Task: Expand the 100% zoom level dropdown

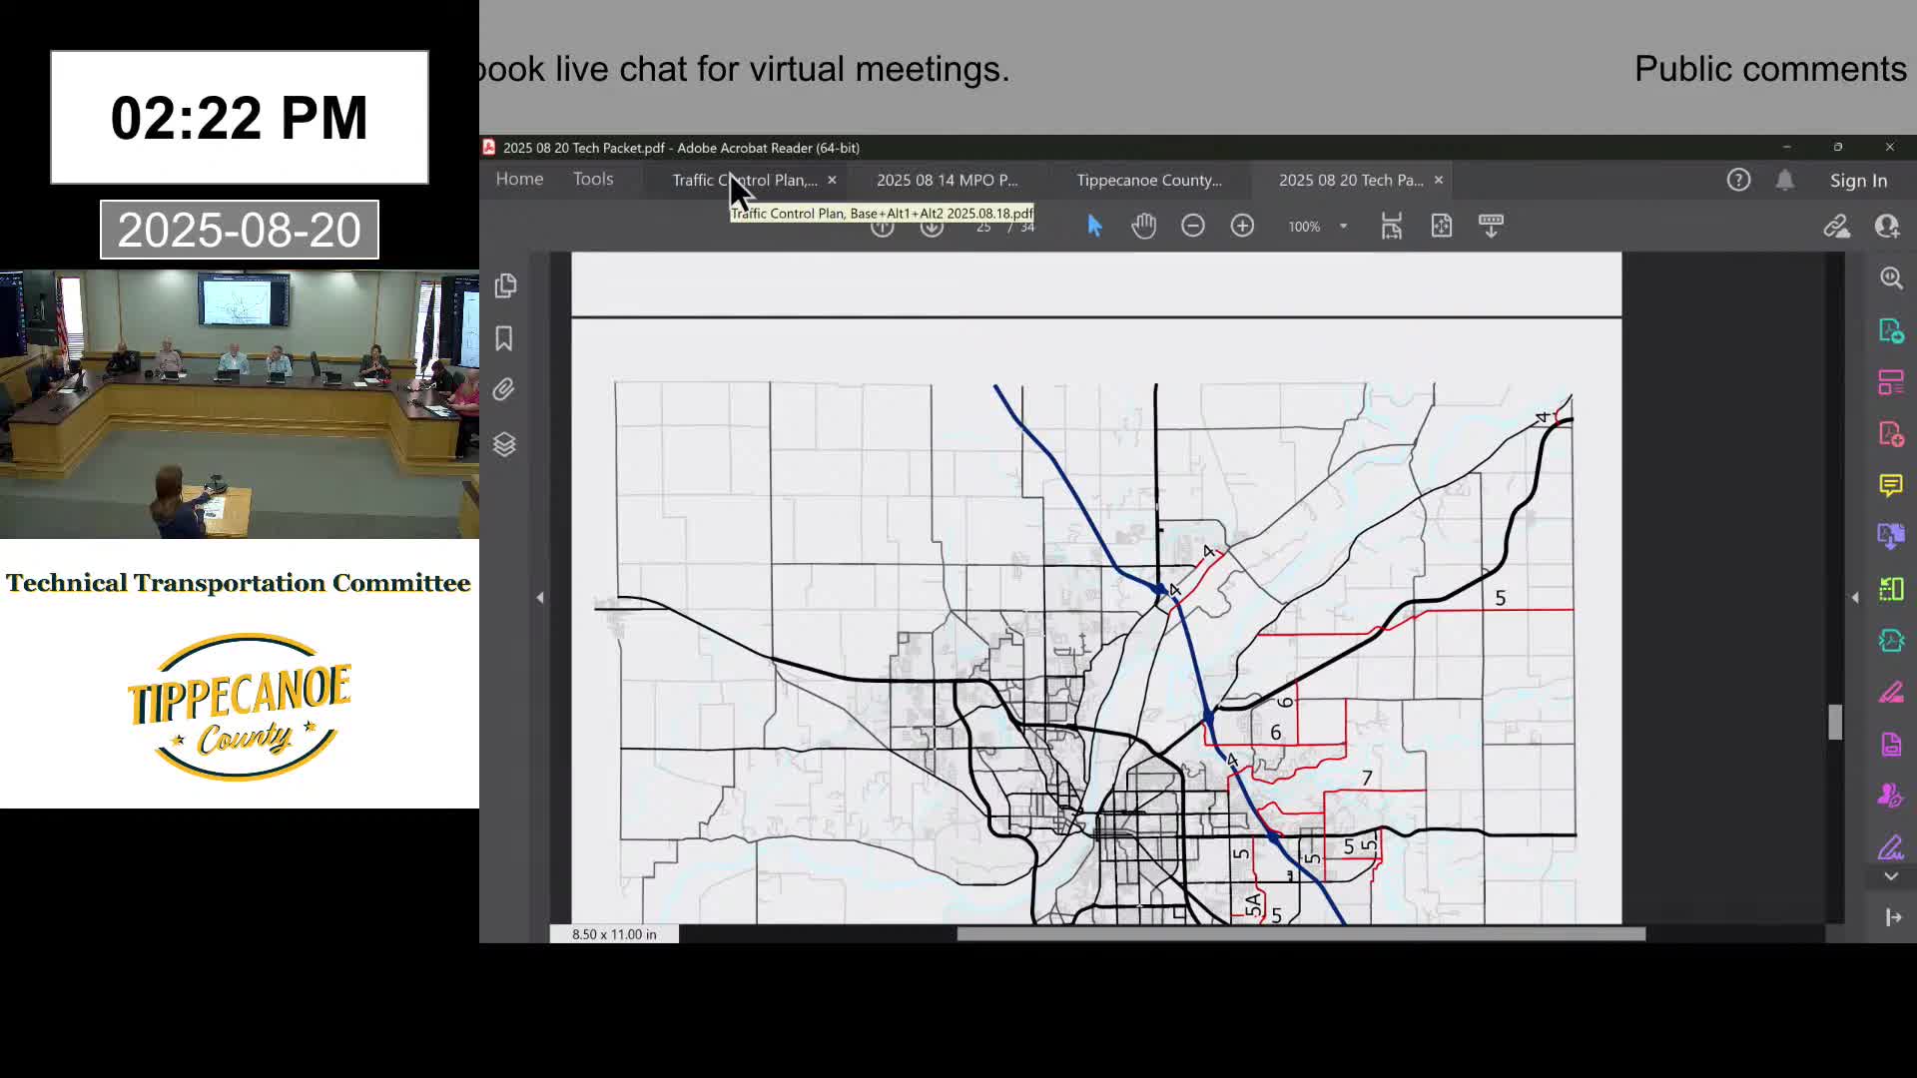Action: 1343,227
